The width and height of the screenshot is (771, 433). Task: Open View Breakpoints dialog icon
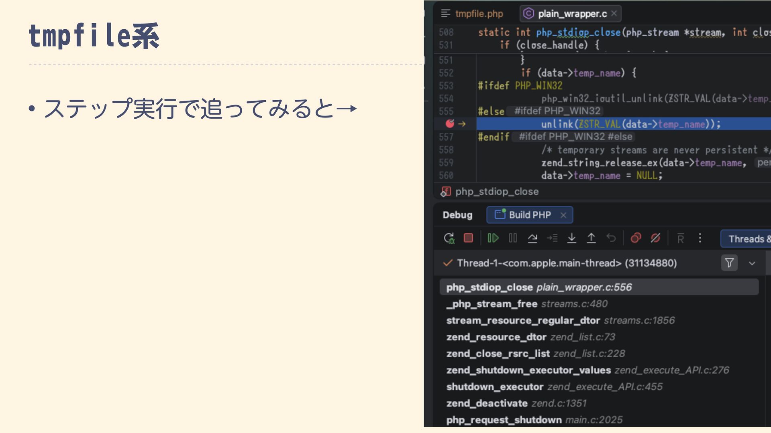coord(636,238)
